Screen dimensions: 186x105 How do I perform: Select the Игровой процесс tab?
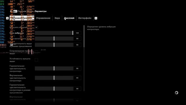[22, 18]
